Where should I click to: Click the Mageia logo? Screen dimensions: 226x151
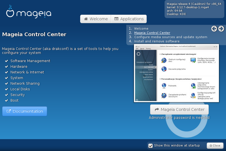[29, 12]
